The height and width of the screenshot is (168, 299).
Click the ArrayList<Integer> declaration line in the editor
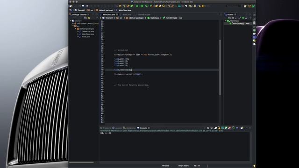[143, 55]
